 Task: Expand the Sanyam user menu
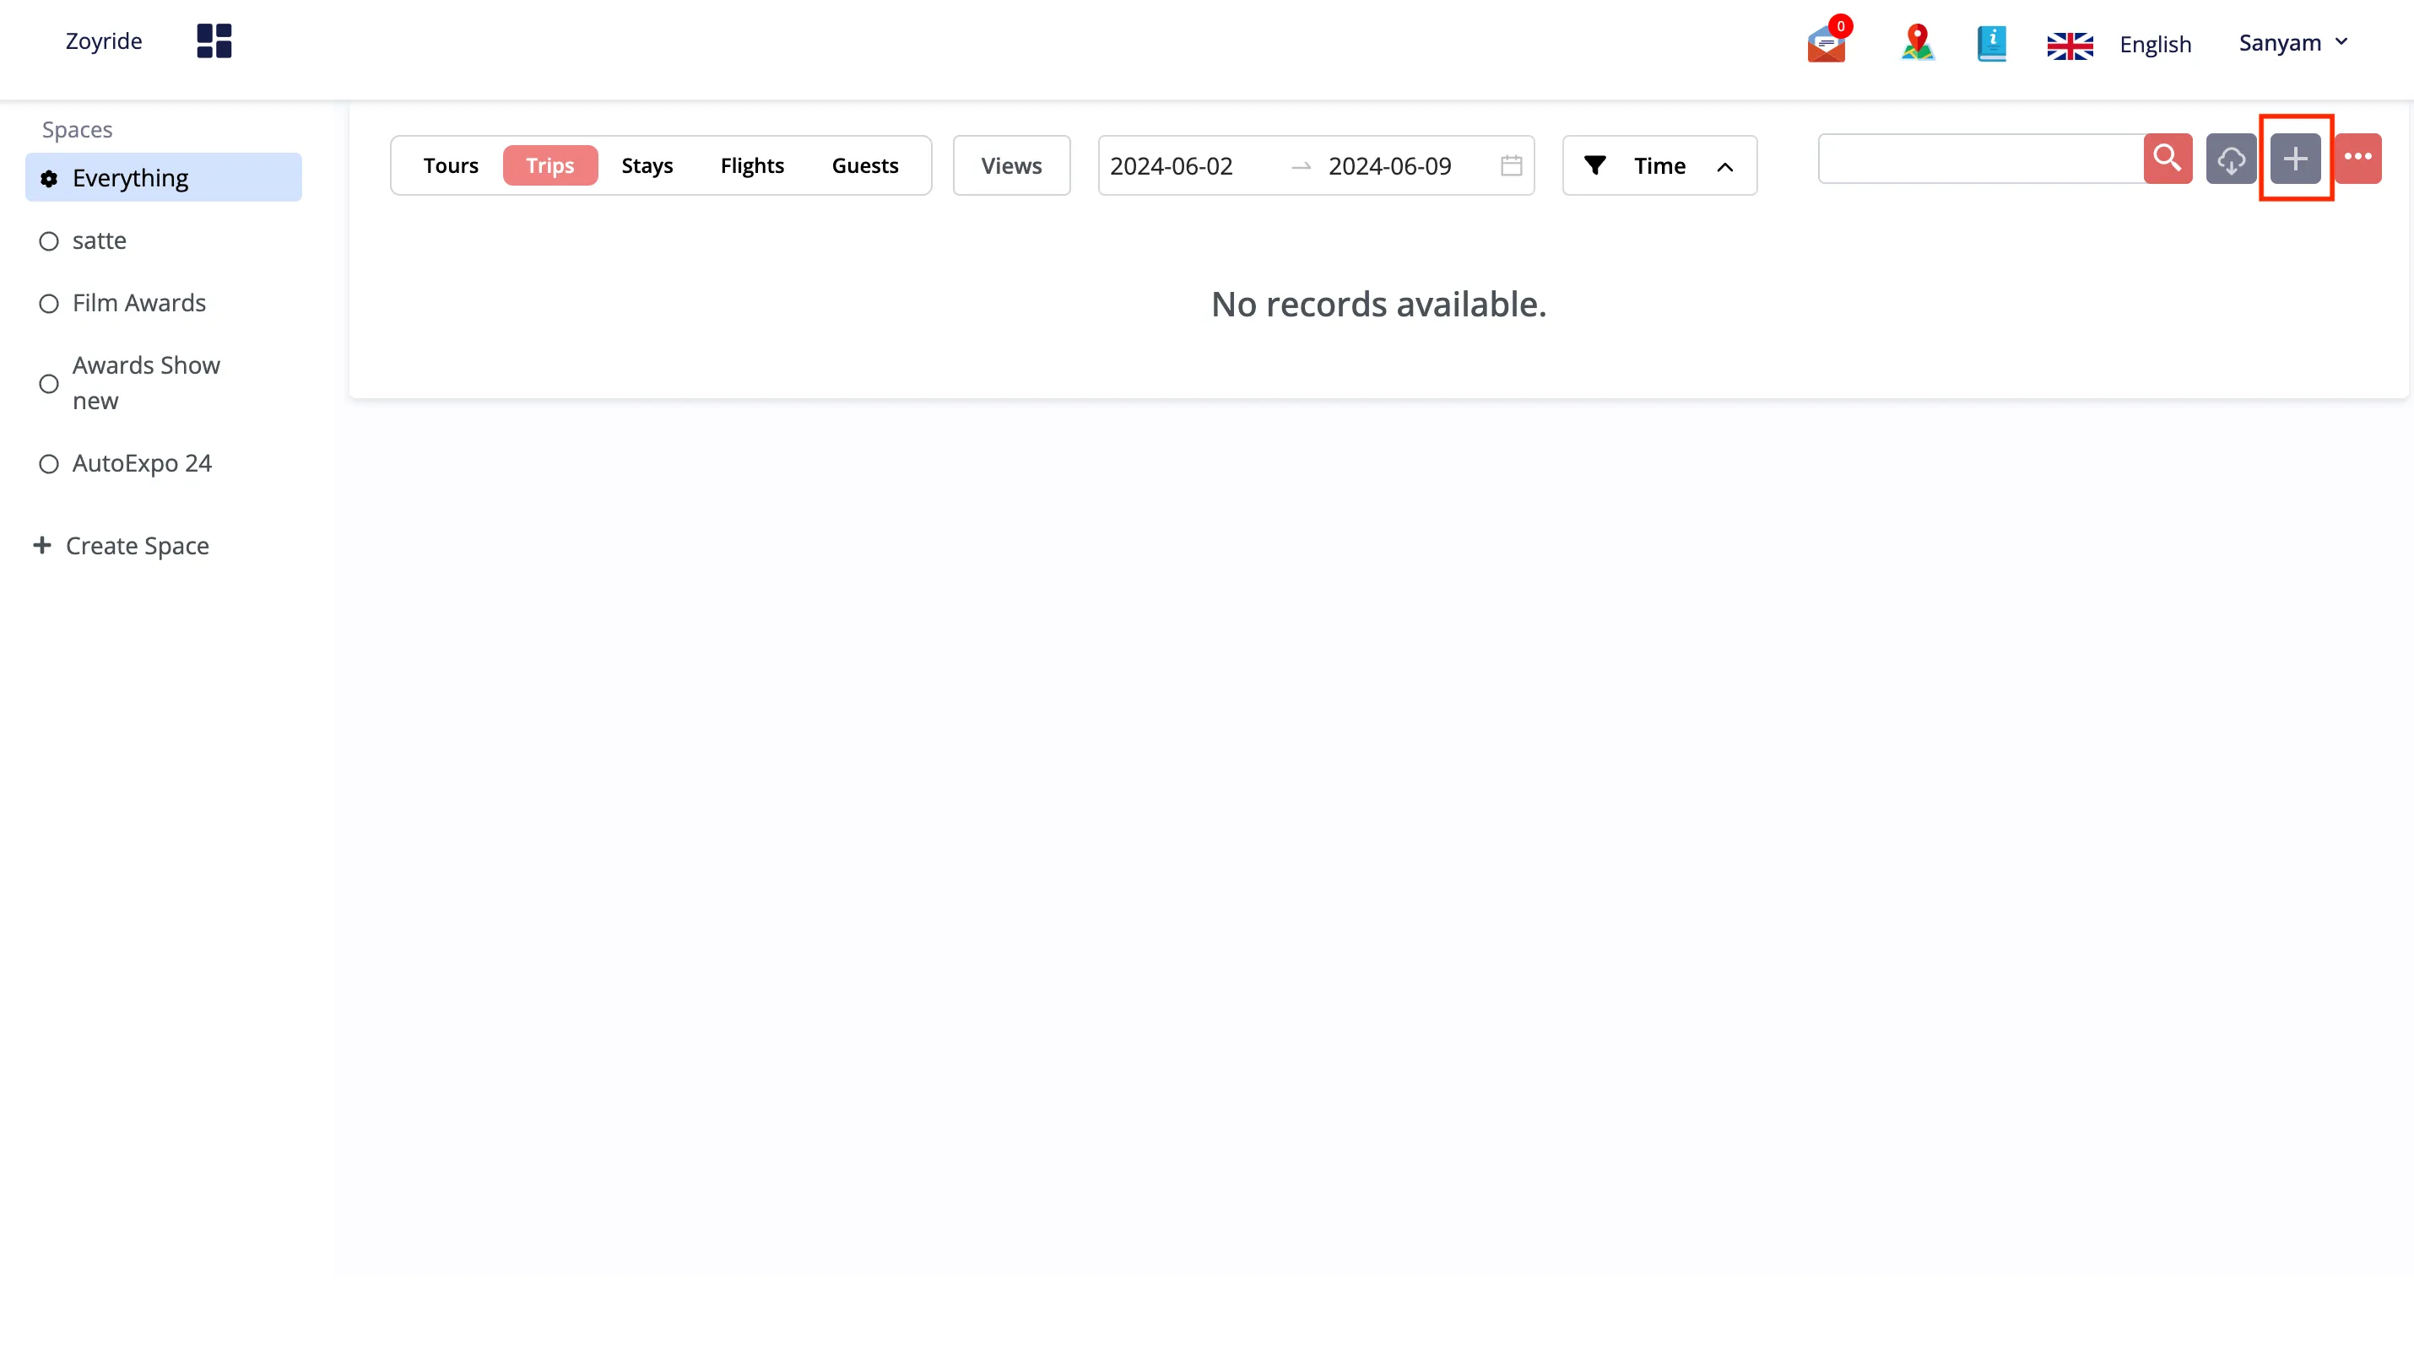click(2293, 43)
